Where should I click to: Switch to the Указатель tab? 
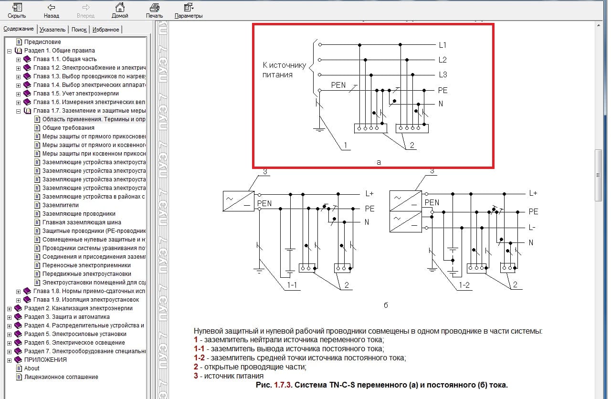(53, 30)
